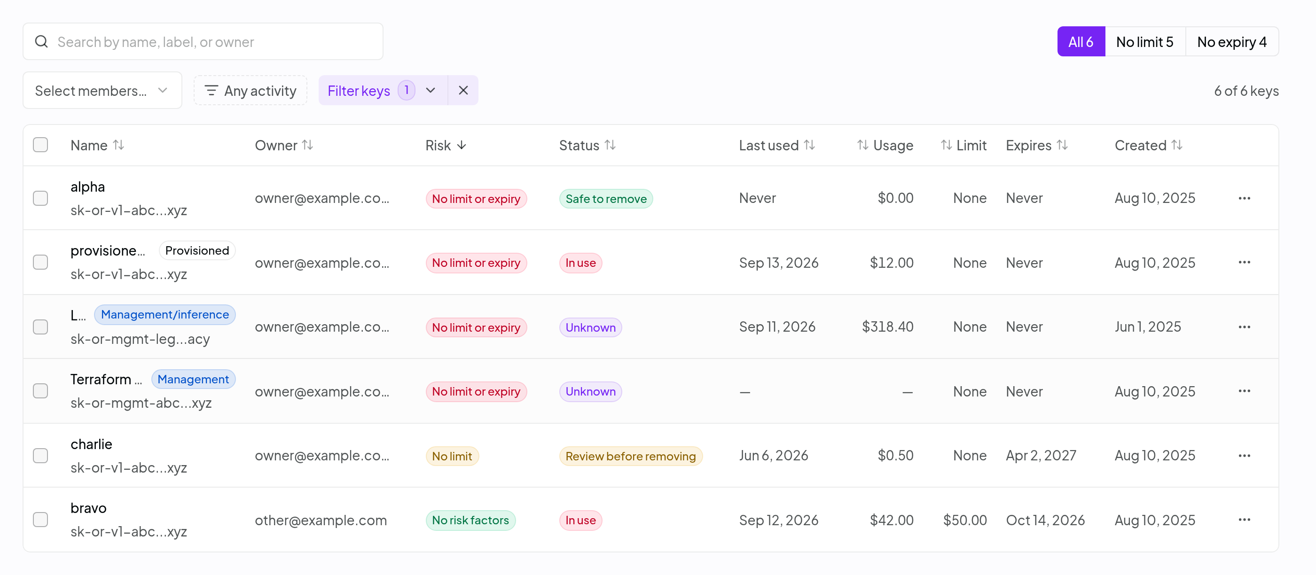Sort by Name column arrows

118,145
